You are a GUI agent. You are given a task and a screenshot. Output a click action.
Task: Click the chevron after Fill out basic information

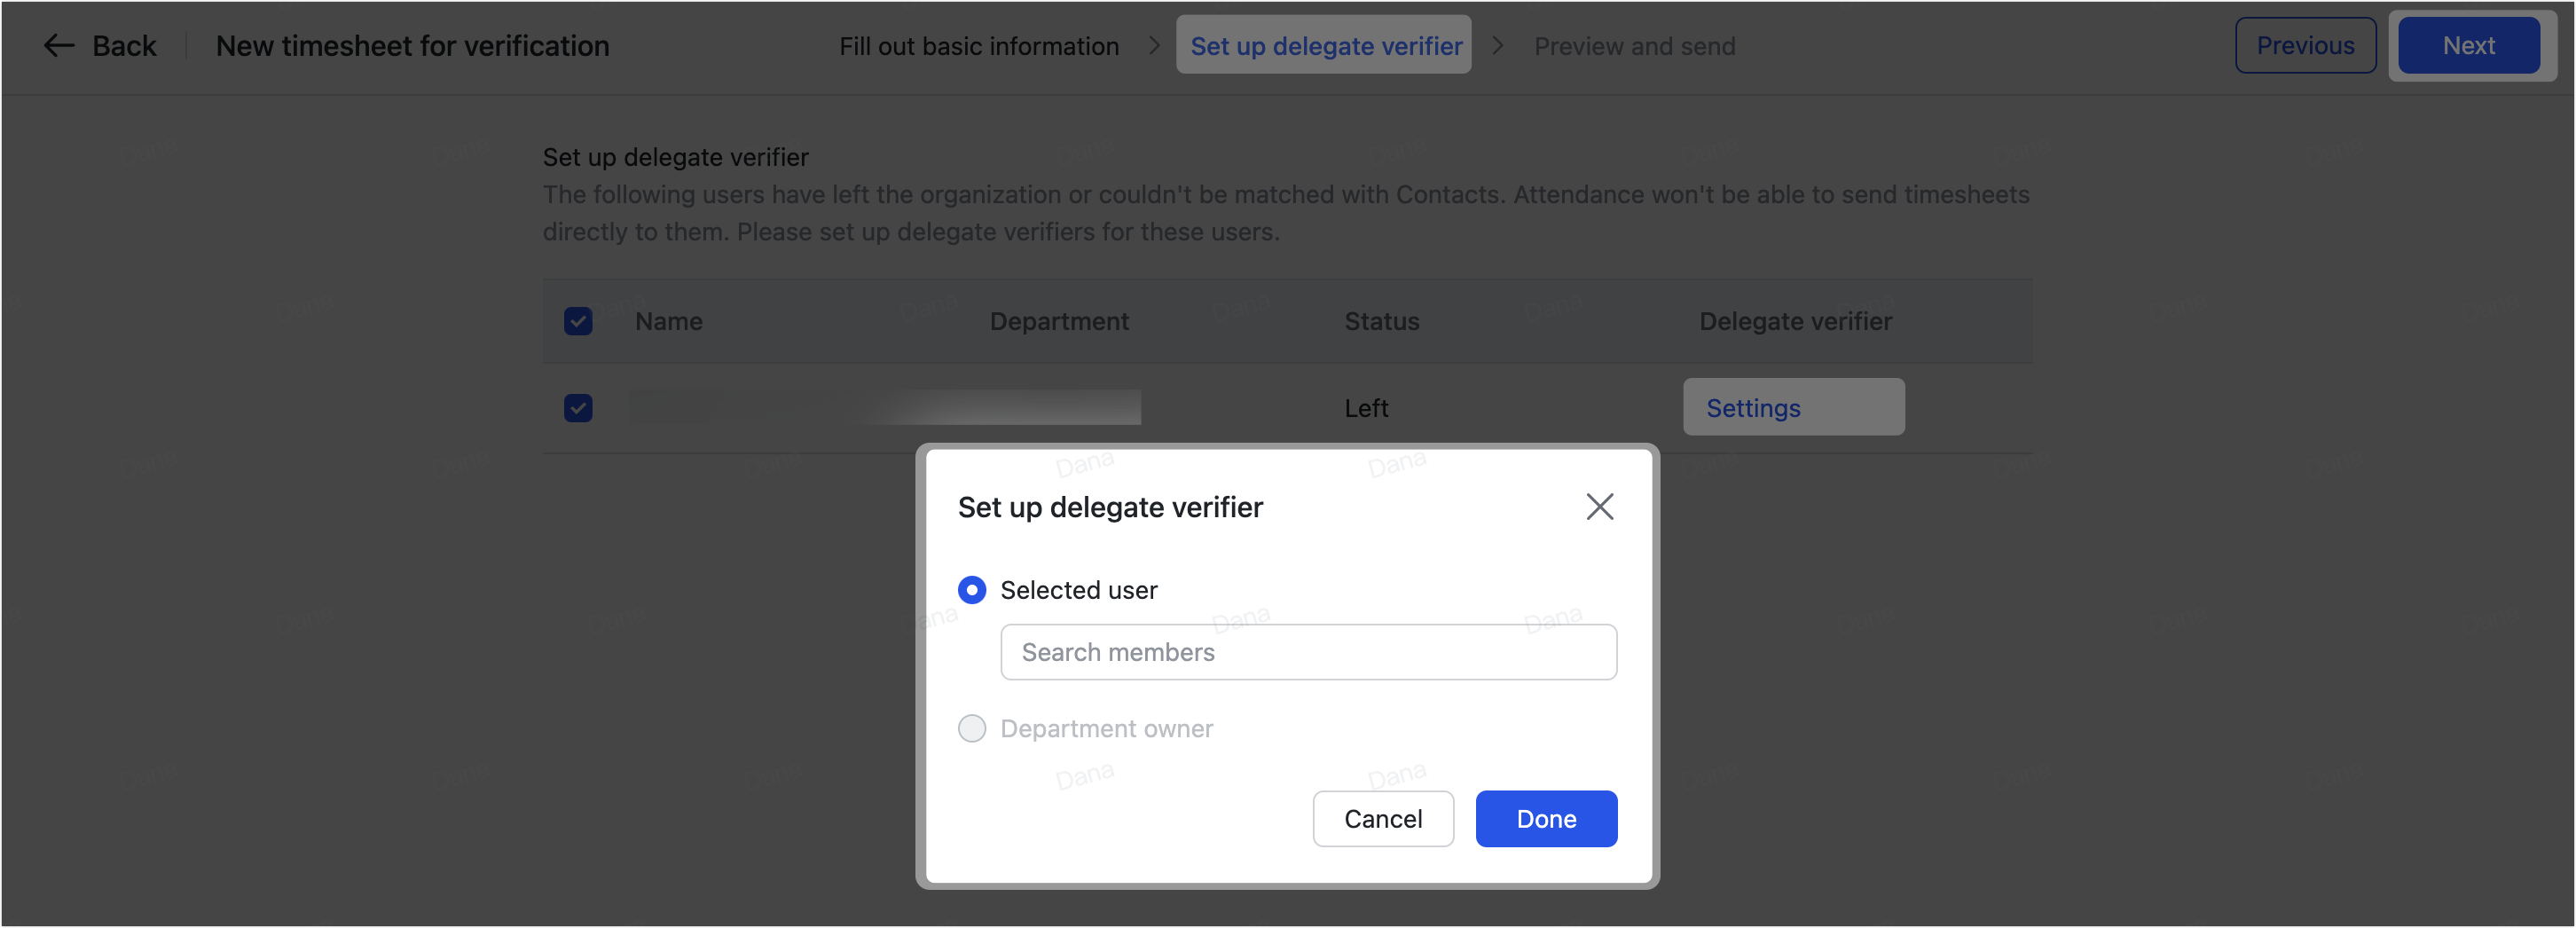[1154, 46]
